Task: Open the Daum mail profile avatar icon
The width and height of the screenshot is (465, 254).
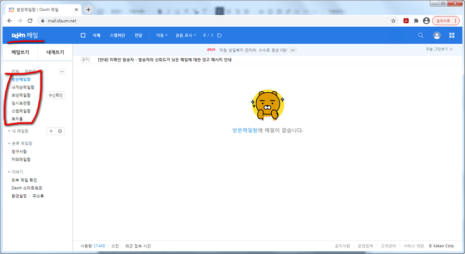Action: (x=437, y=35)
